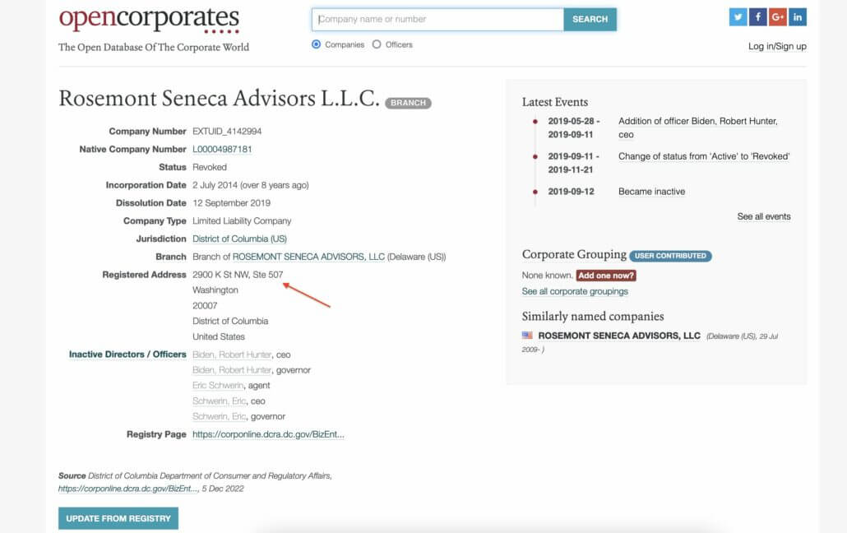The width and height of the screenshot is (847, 533).
Task: Select the Companies radio button
Action: (316, 44)
